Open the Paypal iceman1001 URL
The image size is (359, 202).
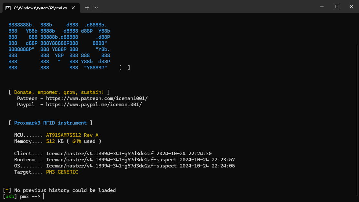click(94, 105)
